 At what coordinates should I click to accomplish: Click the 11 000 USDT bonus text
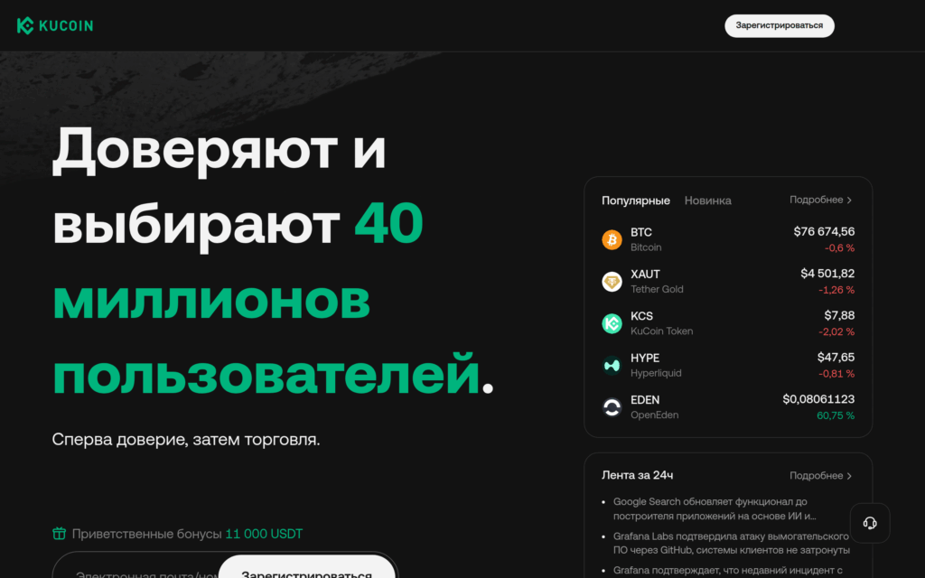[264, 534]
